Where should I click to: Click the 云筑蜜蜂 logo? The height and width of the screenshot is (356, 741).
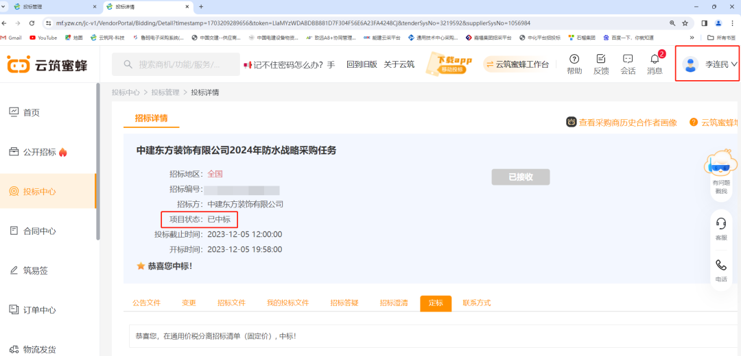(x=47, y=64)
